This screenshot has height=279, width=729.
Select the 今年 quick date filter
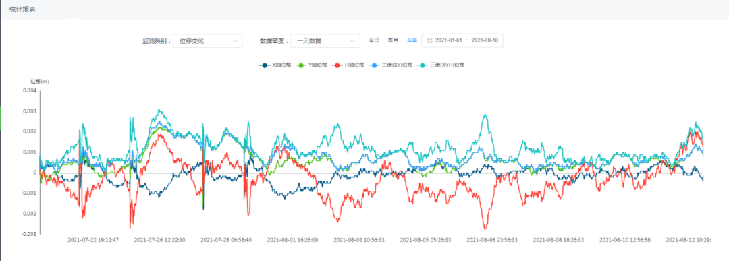(412, 41)
